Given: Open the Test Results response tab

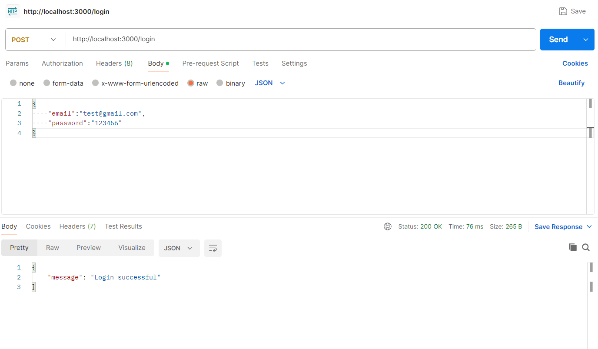Looking at the screenshot, I should point(123,226).
